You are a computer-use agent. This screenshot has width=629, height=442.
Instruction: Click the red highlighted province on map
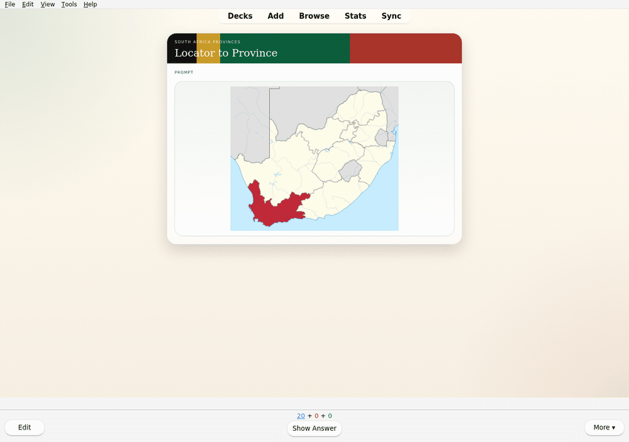(x=277, y=209)
